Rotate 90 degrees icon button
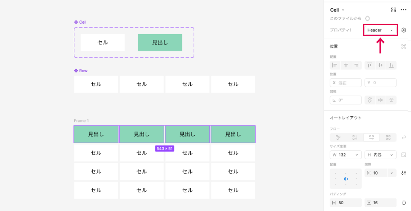 369,100
